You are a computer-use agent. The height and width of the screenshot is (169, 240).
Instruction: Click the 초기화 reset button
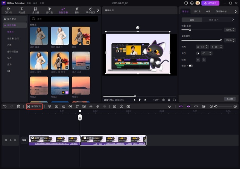pyautogui.click(x=230, y=98)
